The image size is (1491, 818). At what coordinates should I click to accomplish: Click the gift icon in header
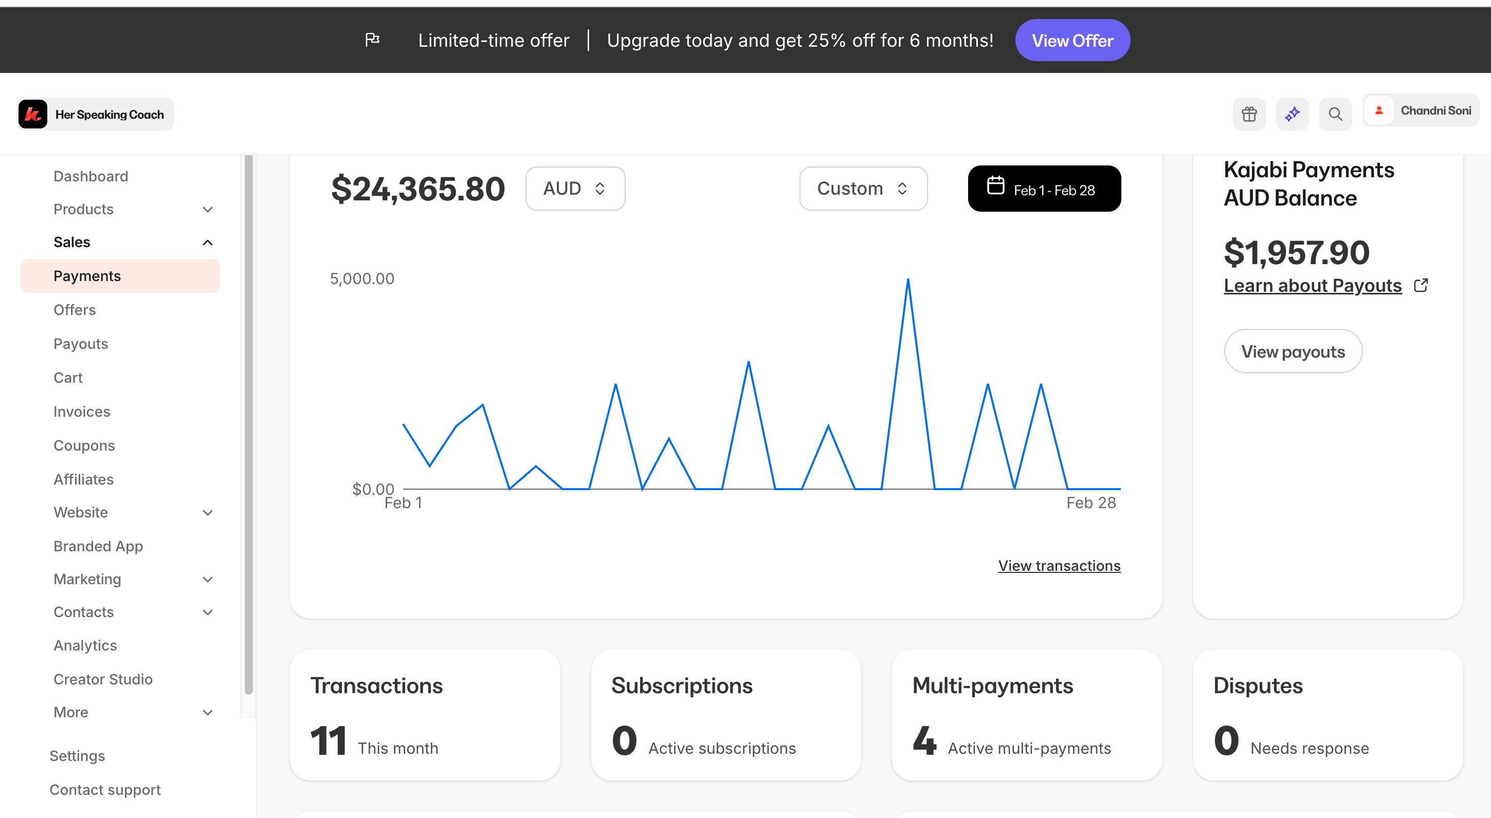(x=1249, y=114)
